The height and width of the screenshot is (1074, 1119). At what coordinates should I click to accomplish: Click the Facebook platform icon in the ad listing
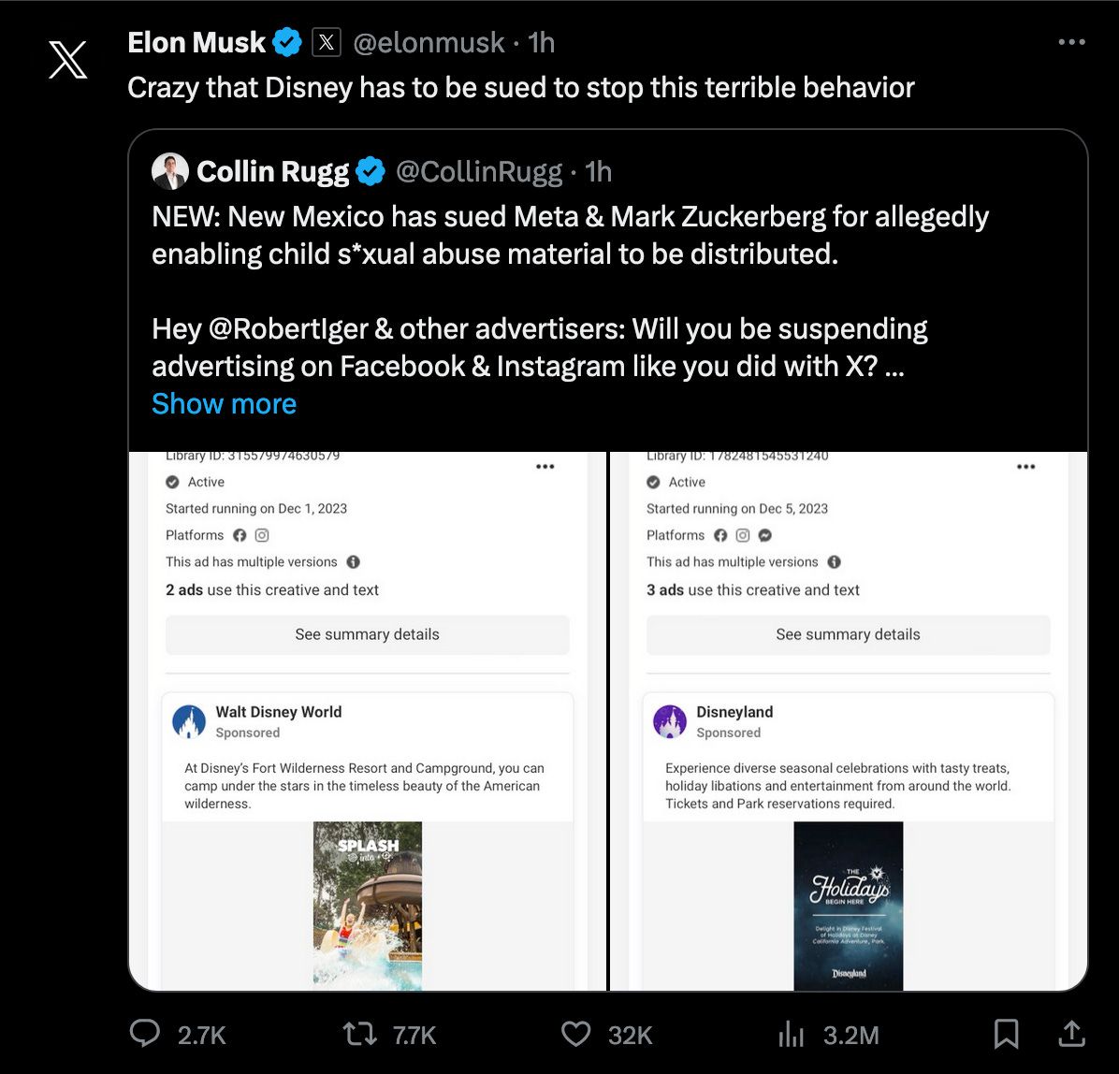pyautogui.click(x=240, y=535)
